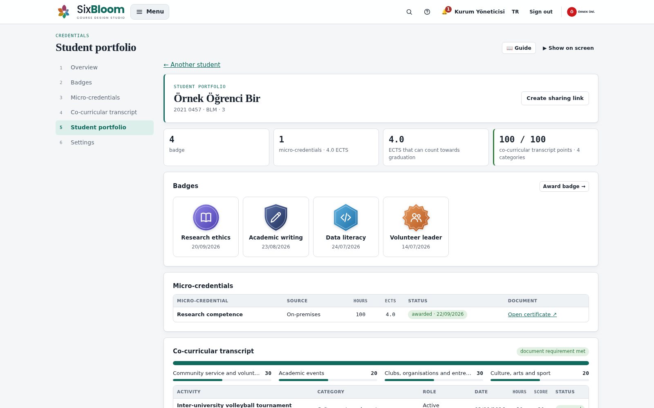The width and height of the screenshot is (654, 408).
Task: Follow the Another student back link
Action: [x=192, y=64]
